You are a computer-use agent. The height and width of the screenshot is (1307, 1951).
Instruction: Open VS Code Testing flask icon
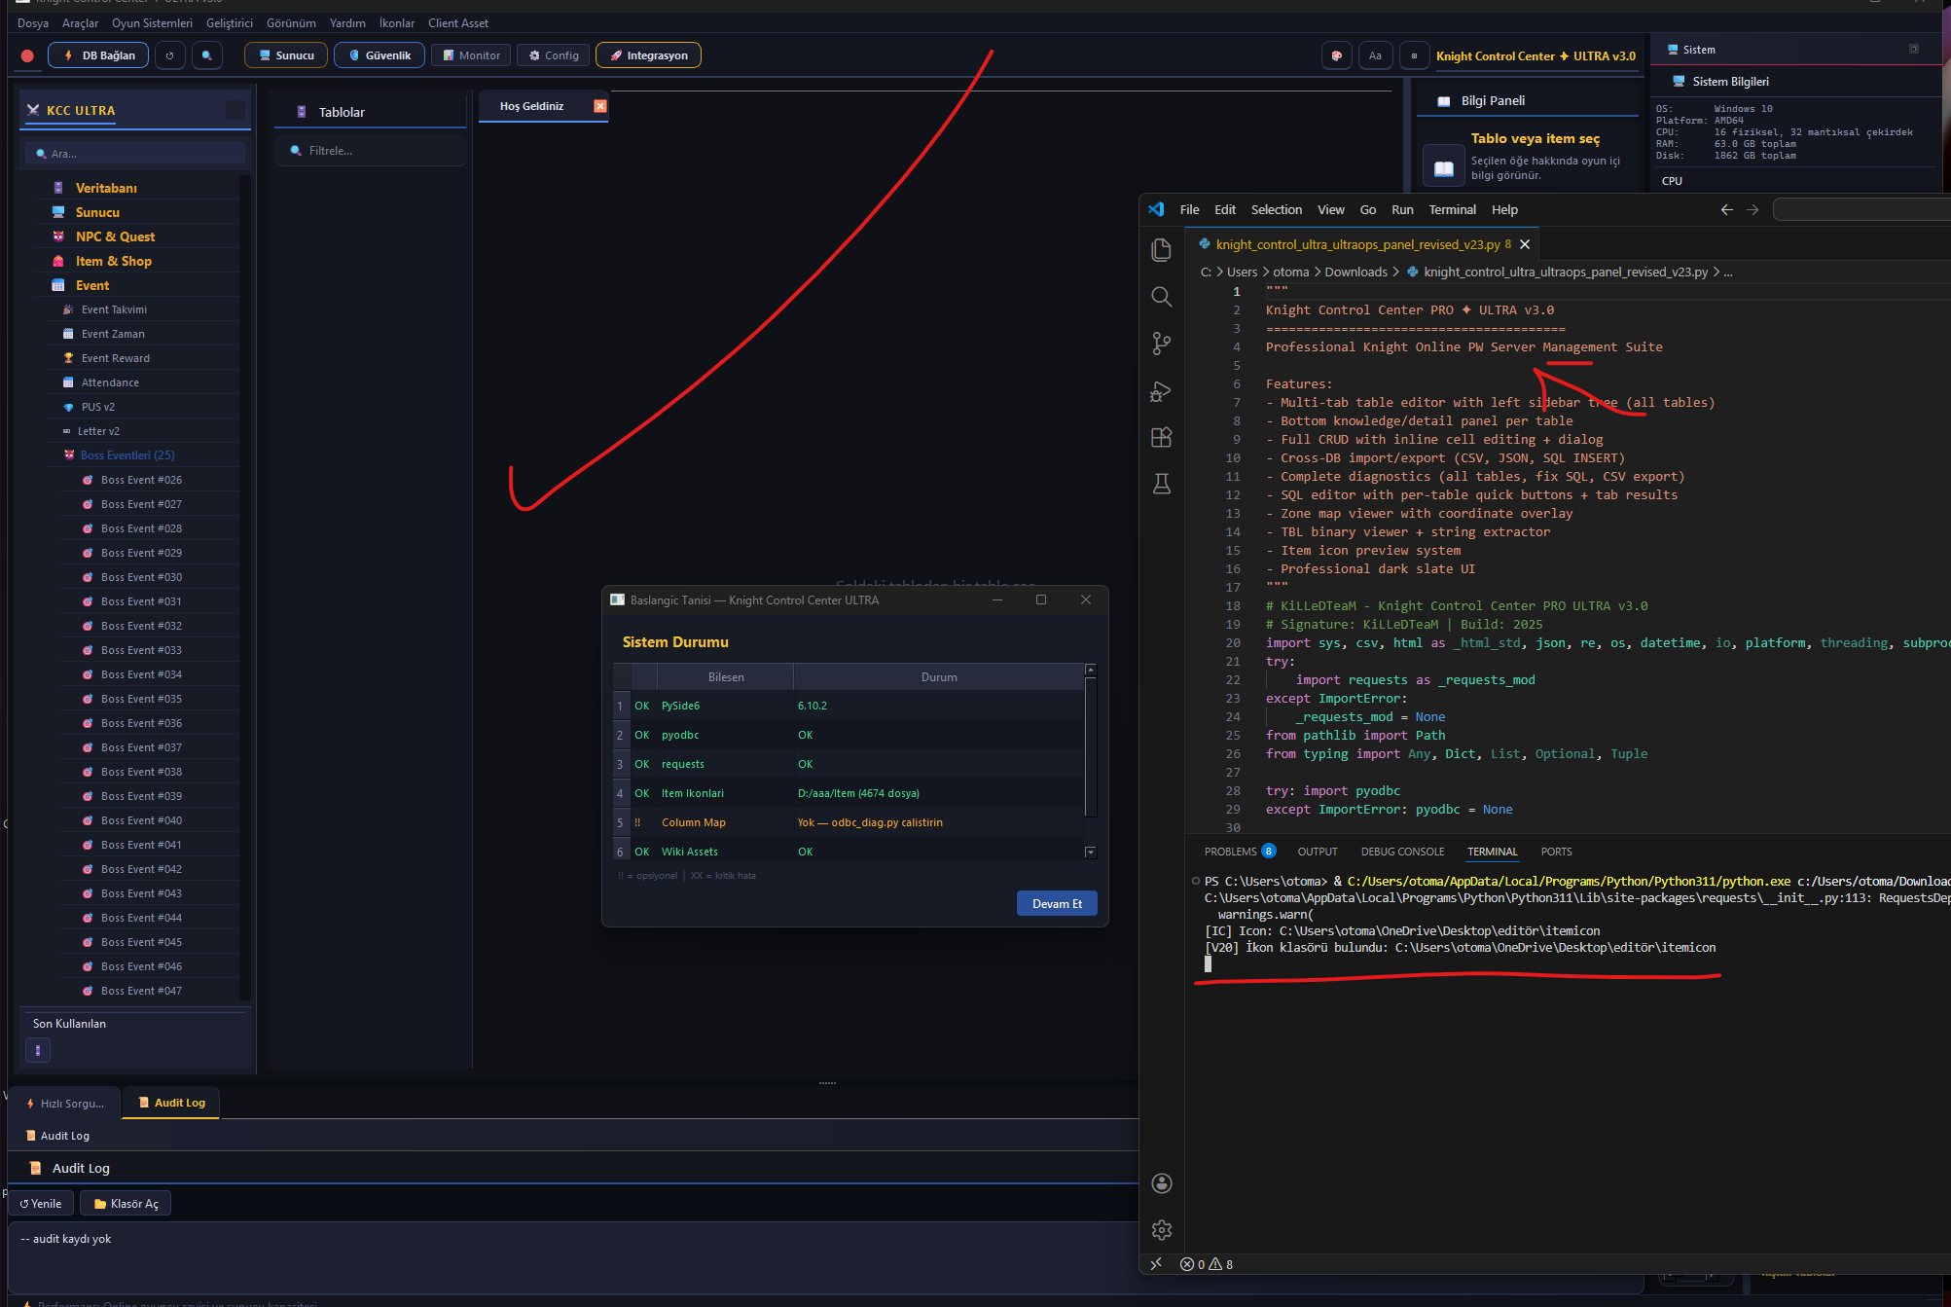tap(1161, 484)
